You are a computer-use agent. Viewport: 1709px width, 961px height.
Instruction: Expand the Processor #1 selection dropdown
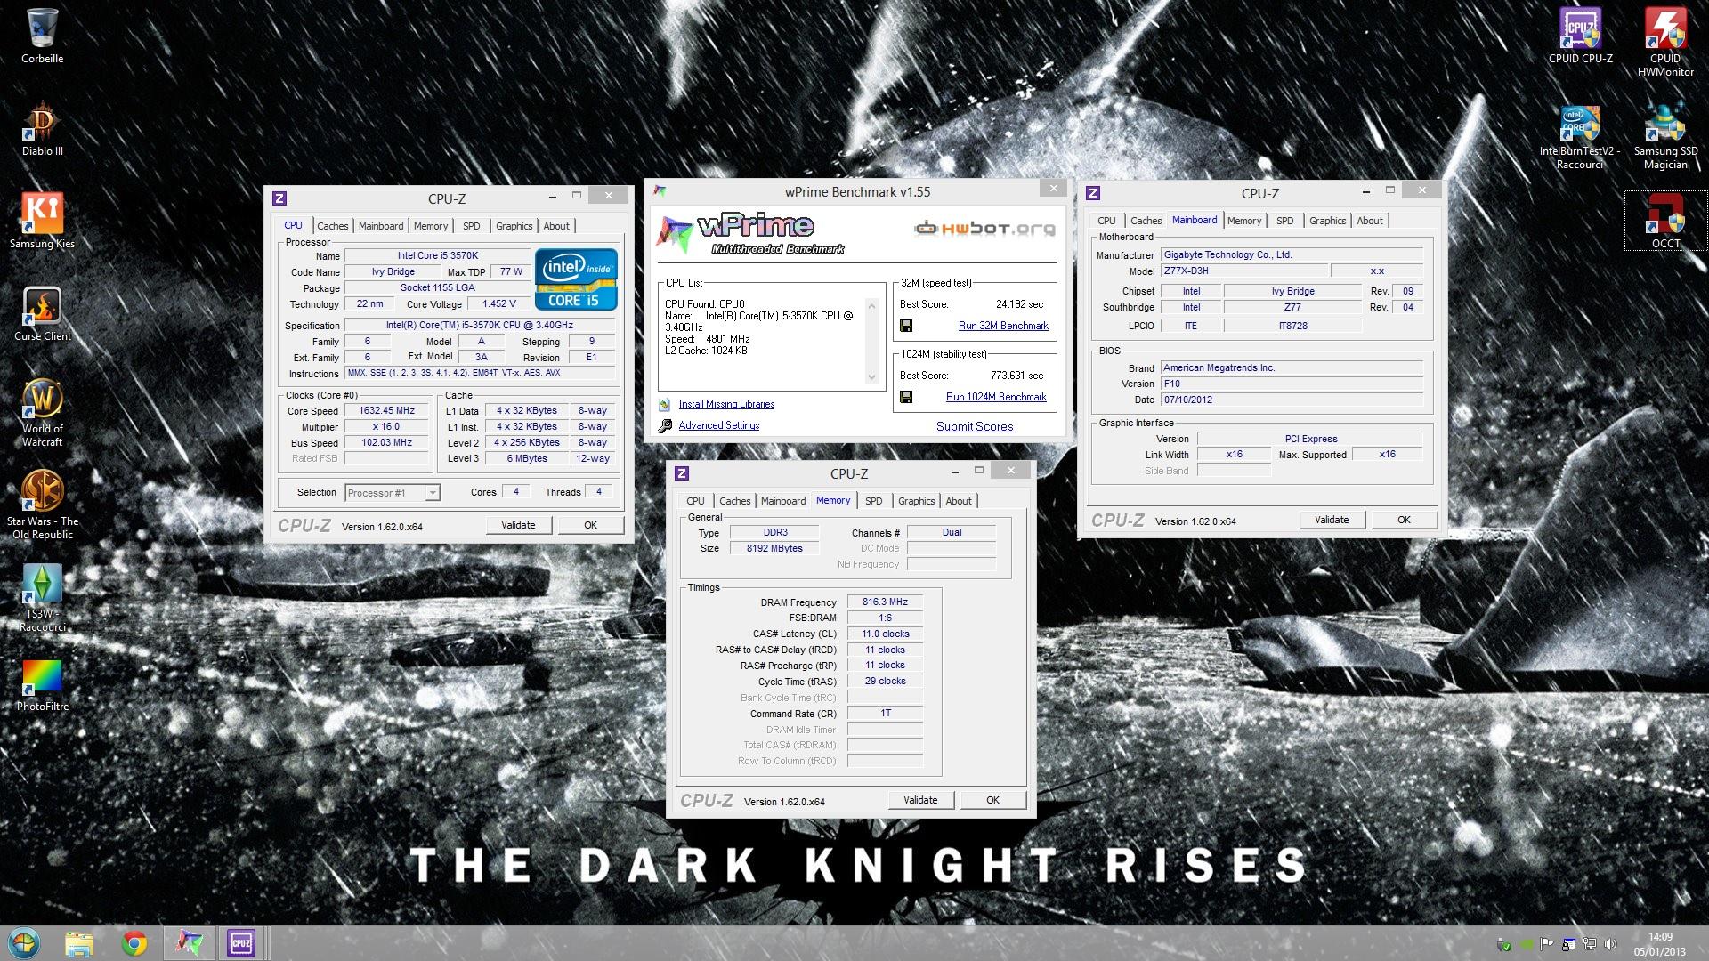coord(432,493)
